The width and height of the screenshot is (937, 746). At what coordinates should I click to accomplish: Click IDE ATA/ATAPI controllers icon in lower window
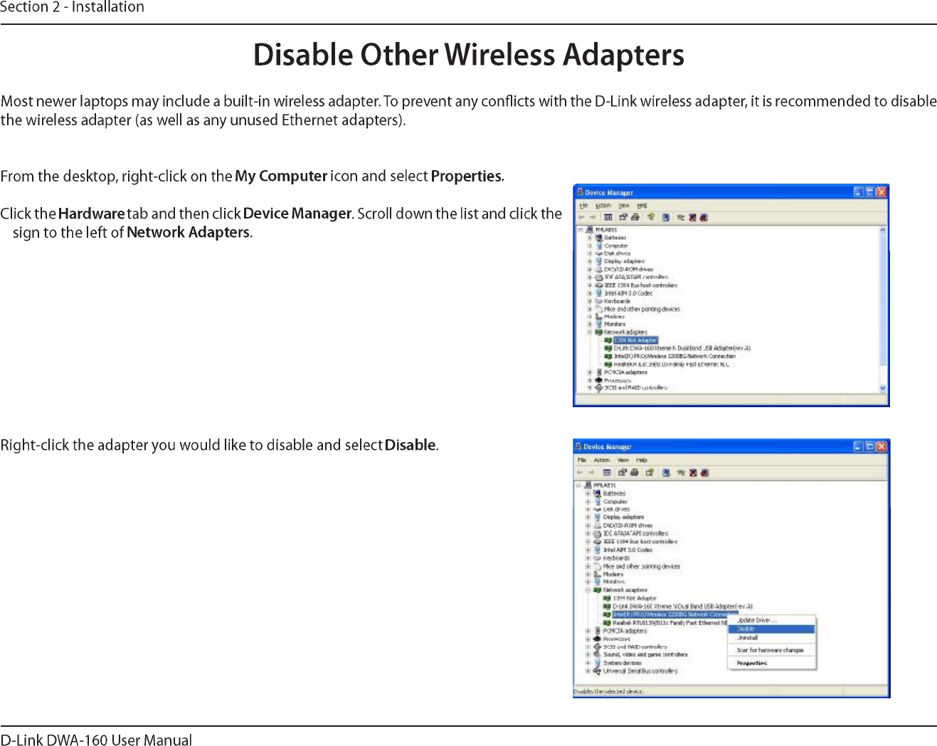pyautogui.click(x=598, y=533)
